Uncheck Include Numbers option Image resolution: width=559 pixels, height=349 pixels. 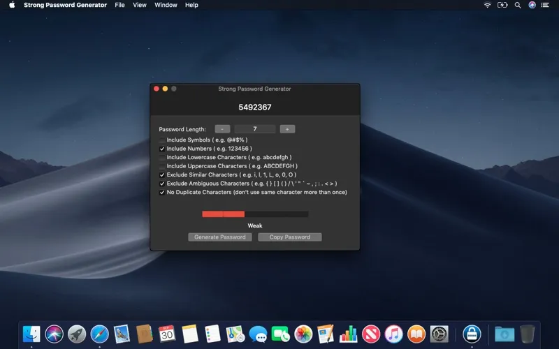point(162,149)
